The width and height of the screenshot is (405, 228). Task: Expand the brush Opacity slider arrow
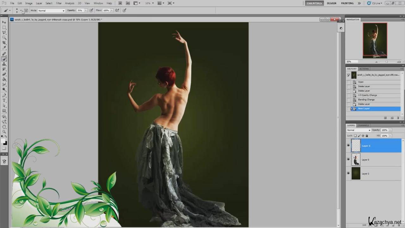click(85, 10)
